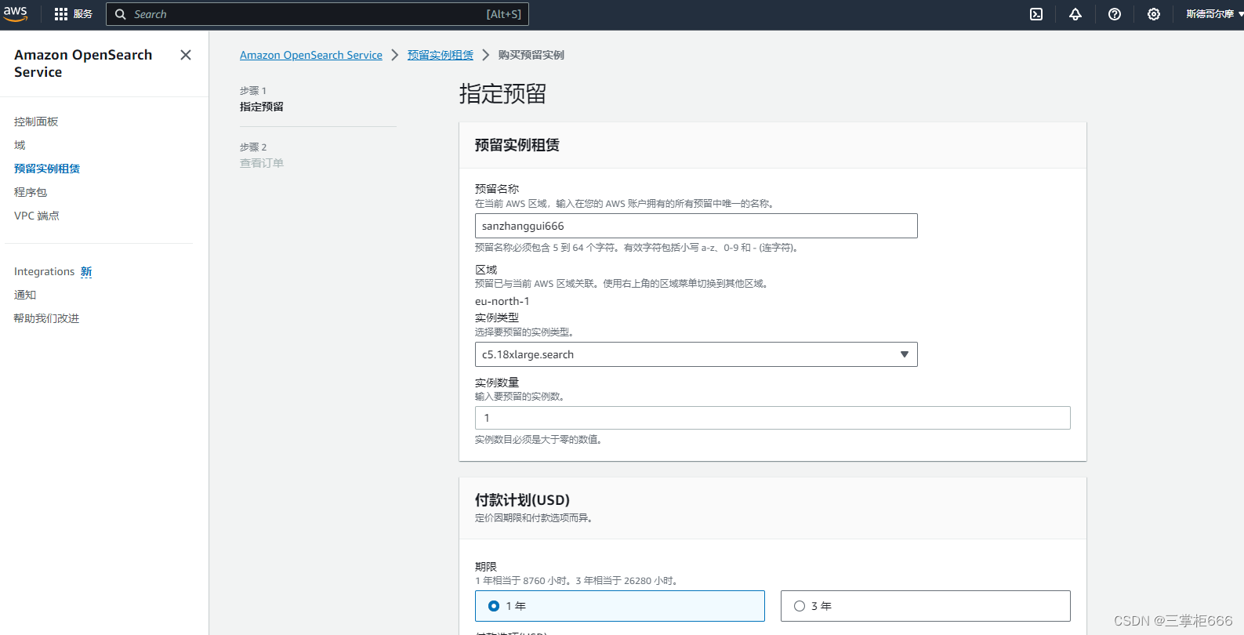This screenshot has width=1244, height=635.
Task: Open the help question mark icon
Action: tap(1115, 14)
